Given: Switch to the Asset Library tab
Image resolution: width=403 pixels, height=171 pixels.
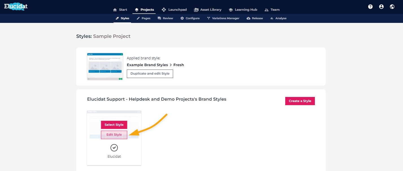Looking at the screenshot, I should (208, 10).
